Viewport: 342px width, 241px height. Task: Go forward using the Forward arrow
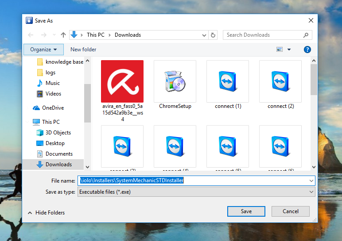coord(43,35)
